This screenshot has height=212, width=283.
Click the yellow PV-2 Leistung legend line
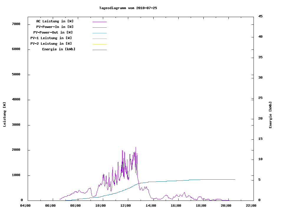click(x=99, y=44)
